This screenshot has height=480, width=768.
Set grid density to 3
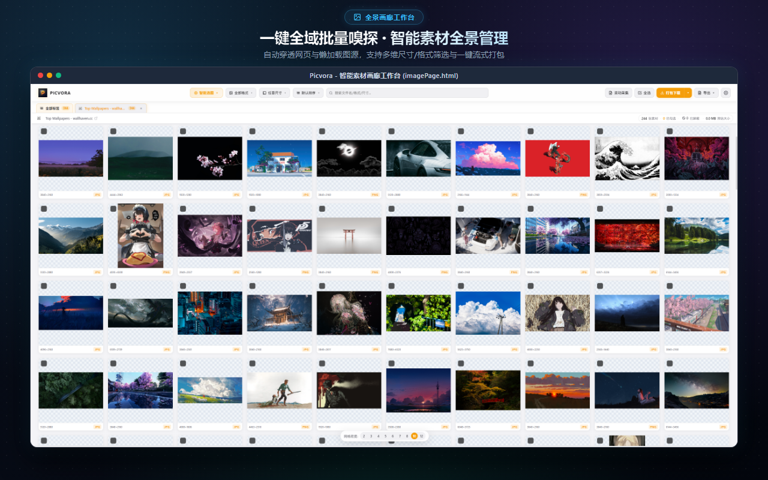tap(371, 436)
